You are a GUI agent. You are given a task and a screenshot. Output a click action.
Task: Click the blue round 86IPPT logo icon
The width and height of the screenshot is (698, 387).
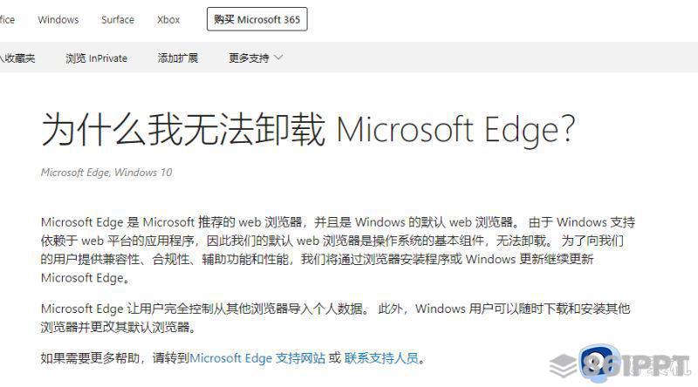click(599, 363)
